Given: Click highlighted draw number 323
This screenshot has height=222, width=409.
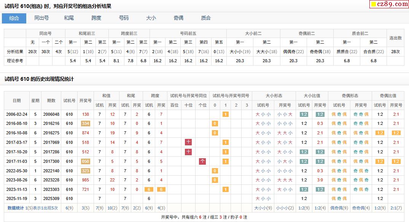Looking at the screenshot, I should click(85, 171).
